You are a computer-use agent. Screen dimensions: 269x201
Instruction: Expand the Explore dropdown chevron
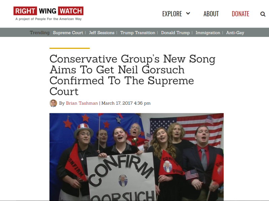tap(188, 13)
